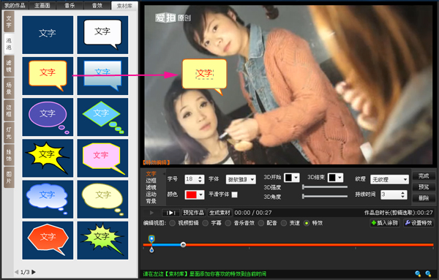This screenshot has height=280, width=439.
Task: Open 设置特效 settings
Action: [419, 223]
